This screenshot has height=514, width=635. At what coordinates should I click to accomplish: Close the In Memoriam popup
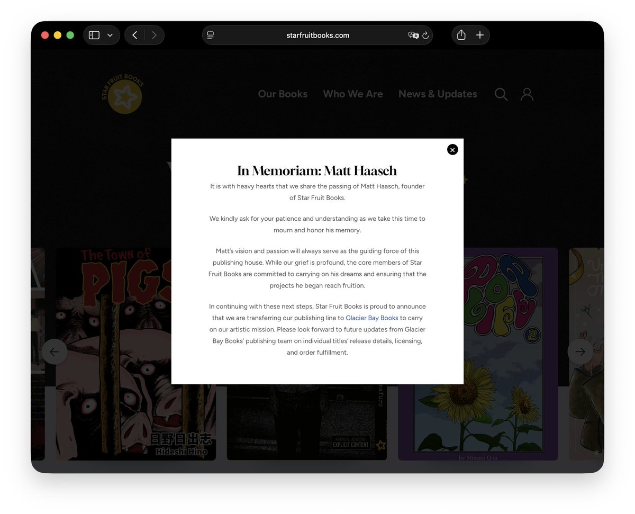coord(452,150)
